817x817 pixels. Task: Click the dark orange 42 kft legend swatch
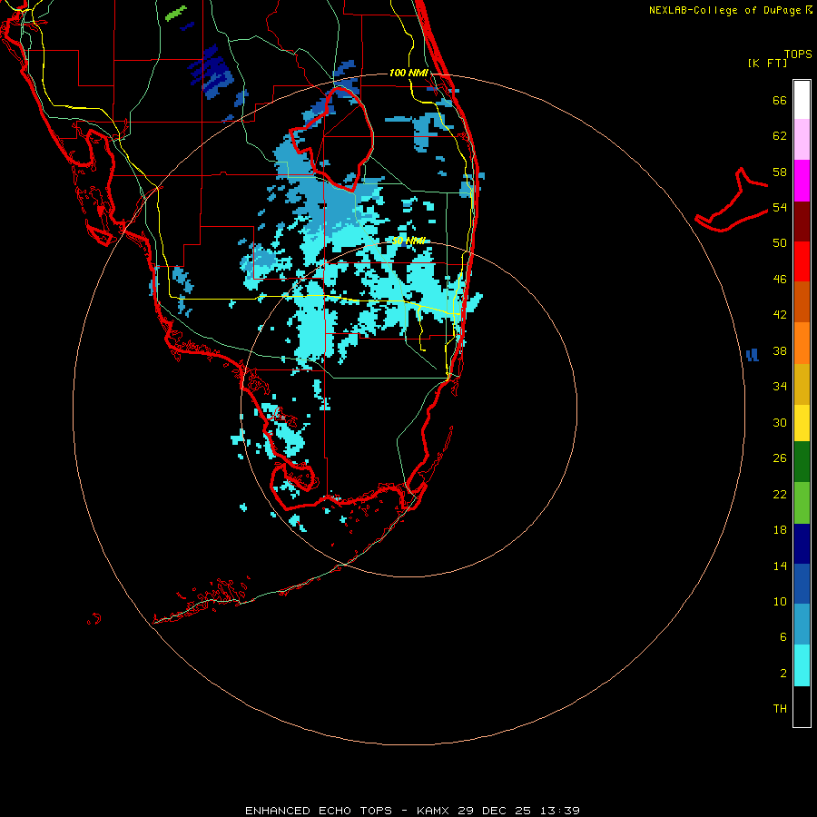[x=802, y=302]
